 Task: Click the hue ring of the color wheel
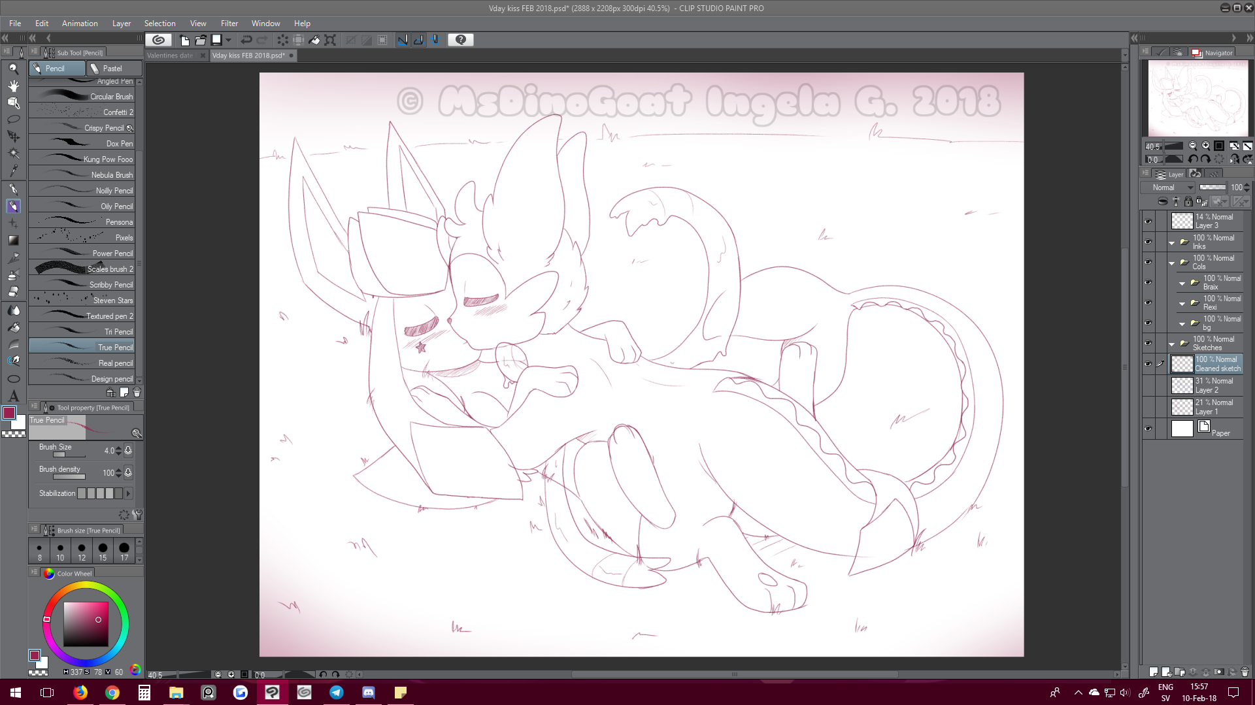click(x=86, y=624)
